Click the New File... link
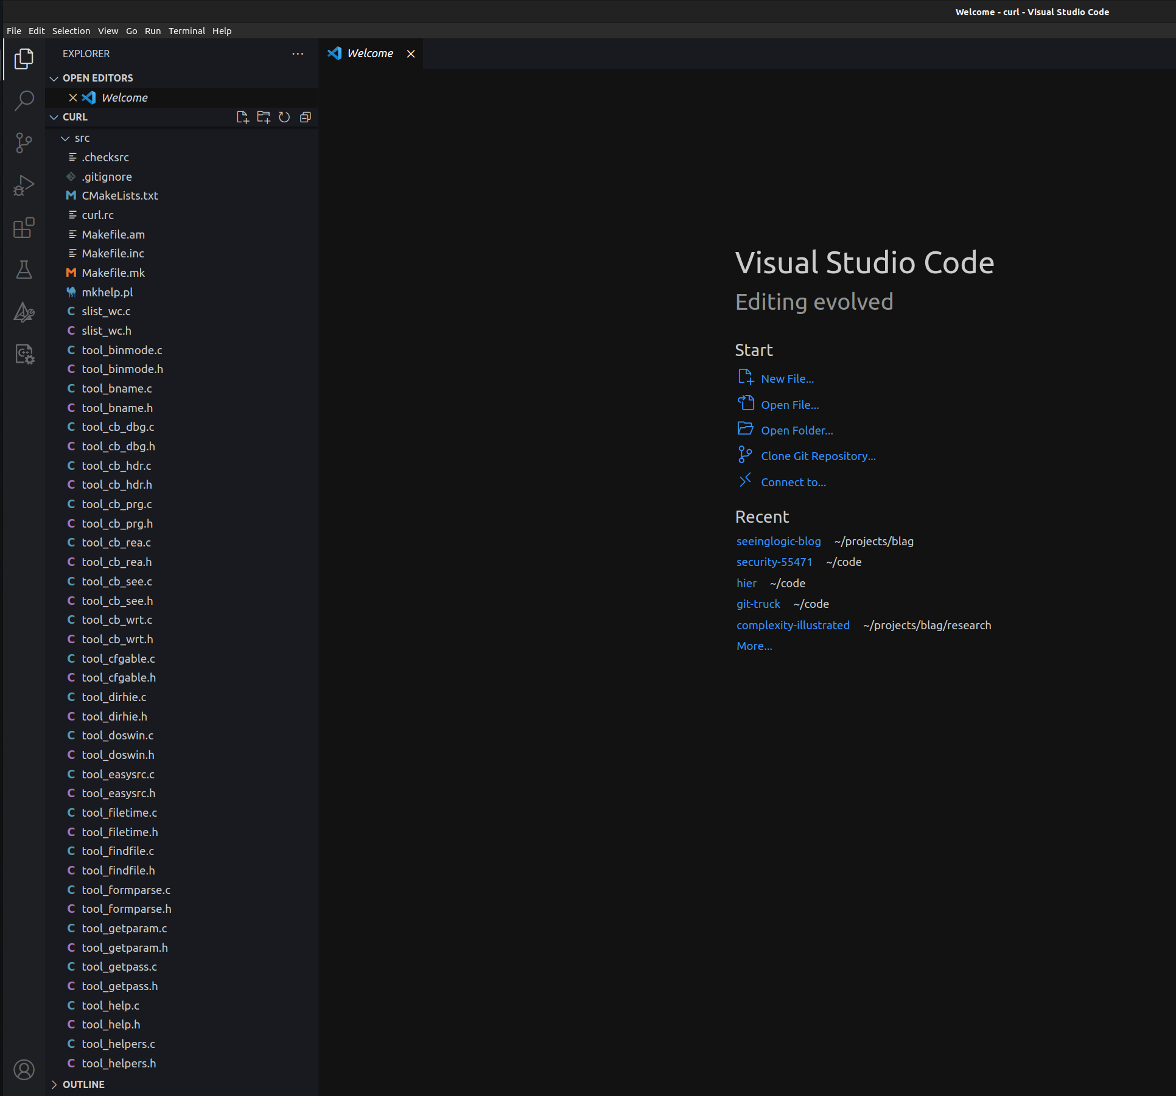Image resolution: width=1176 pixels, height=1096 pixels. [788, 379]
